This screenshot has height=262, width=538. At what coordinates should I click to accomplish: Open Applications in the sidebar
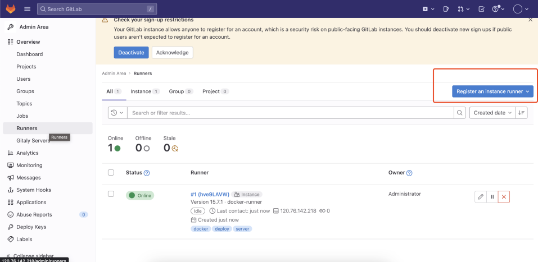[48, 202]
